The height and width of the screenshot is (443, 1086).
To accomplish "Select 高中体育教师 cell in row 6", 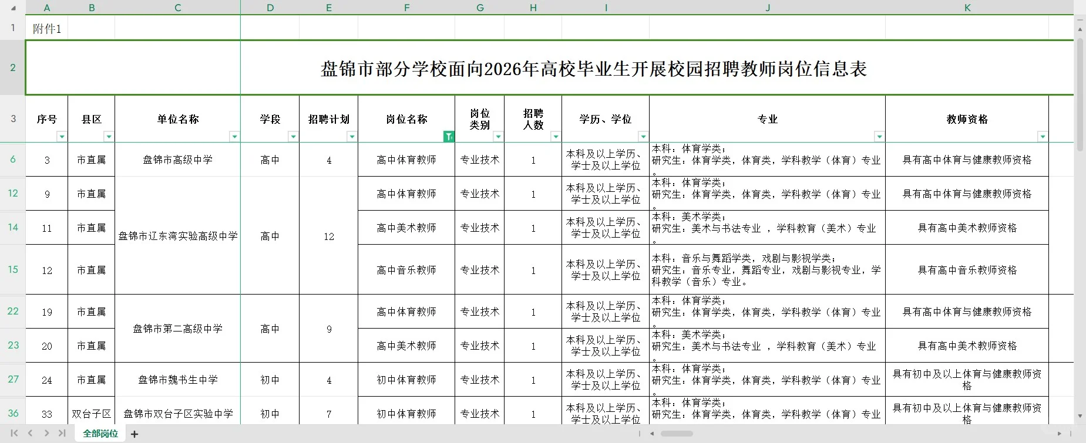I will [406, 160].
